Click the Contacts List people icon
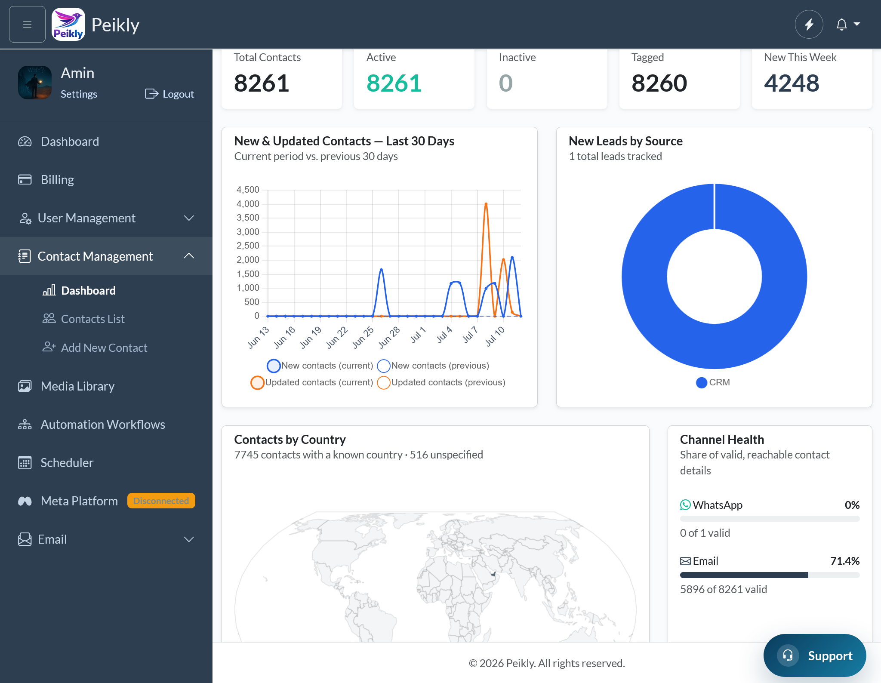 click(49, 319)
